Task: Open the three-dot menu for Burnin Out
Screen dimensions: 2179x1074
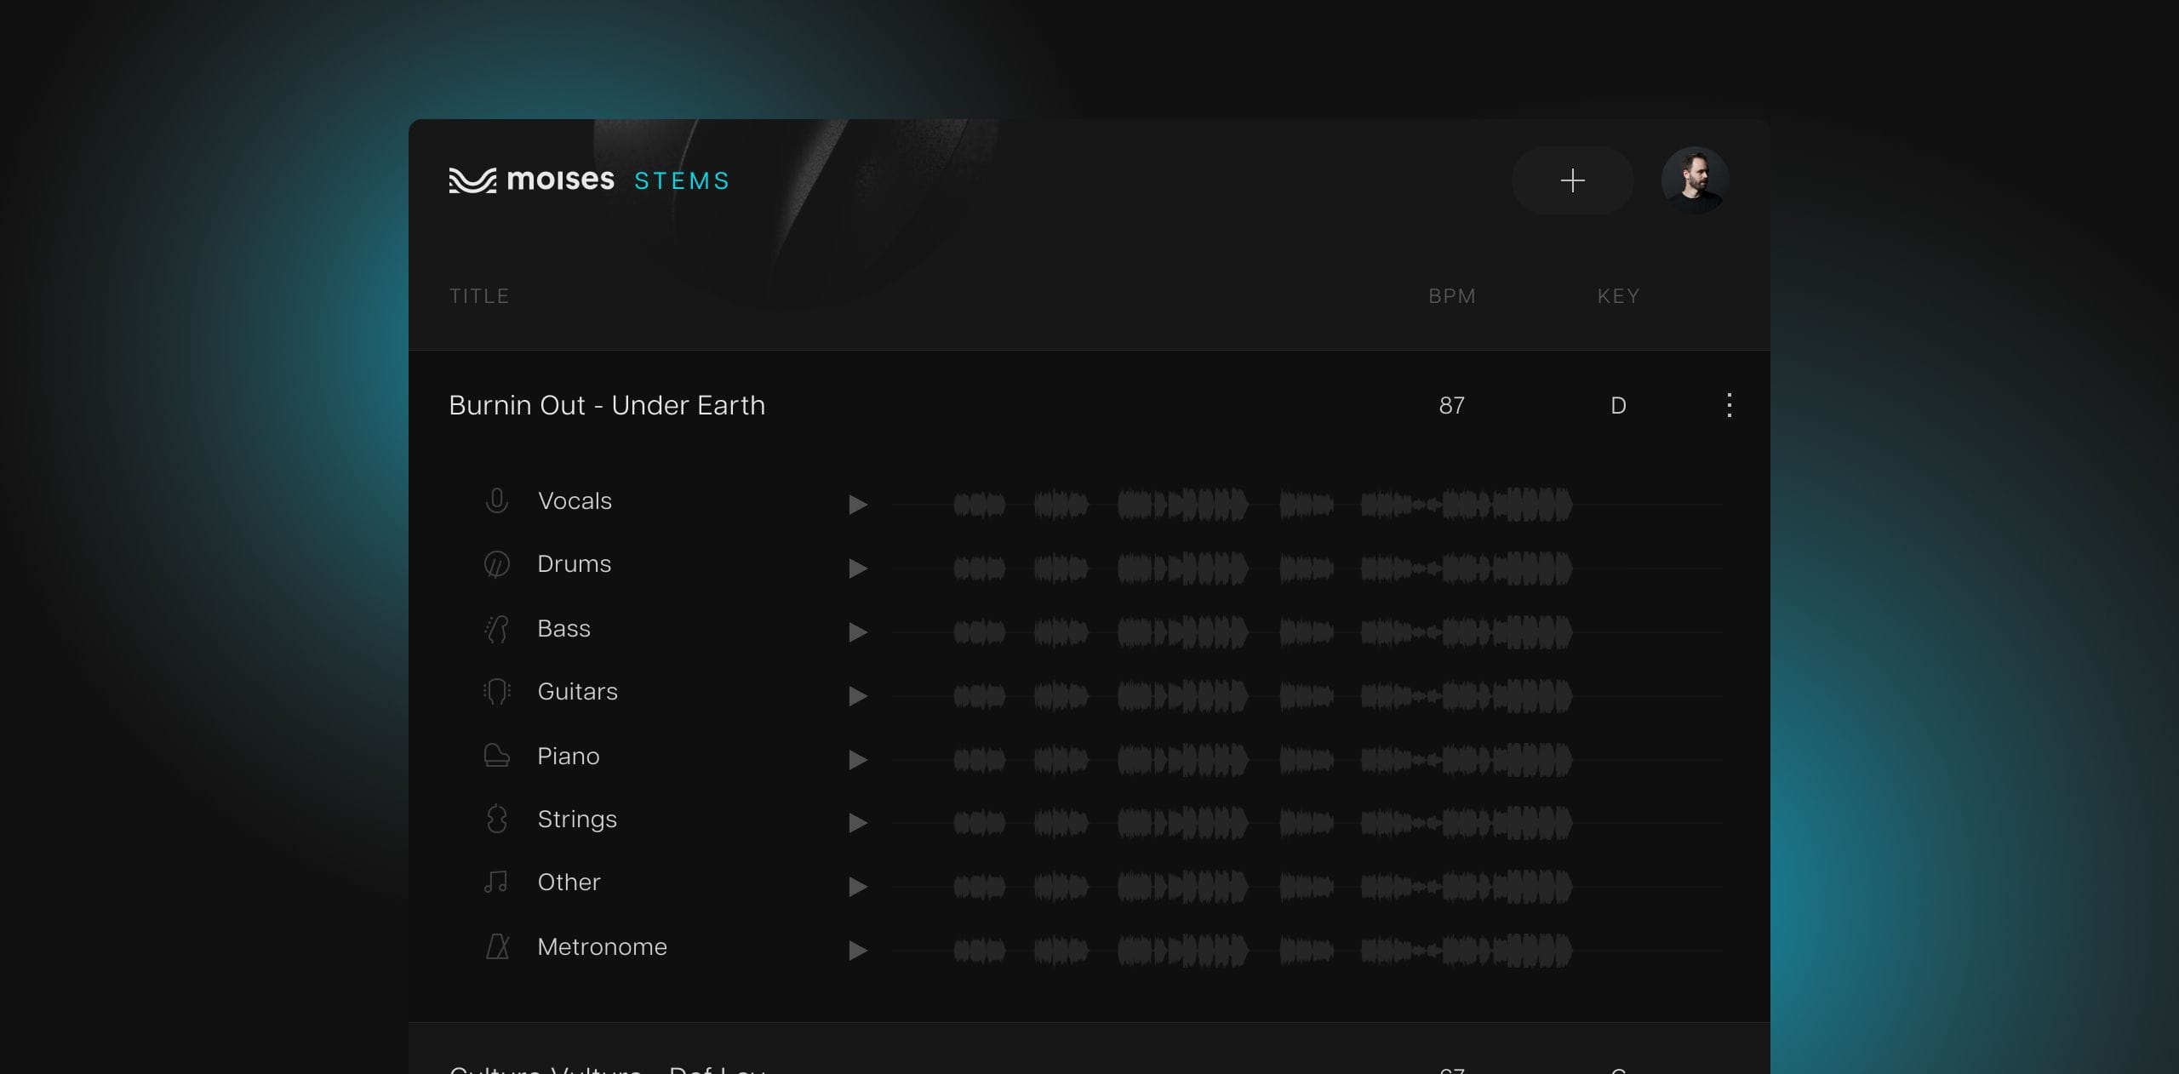Action: [x=1729, y=405]
